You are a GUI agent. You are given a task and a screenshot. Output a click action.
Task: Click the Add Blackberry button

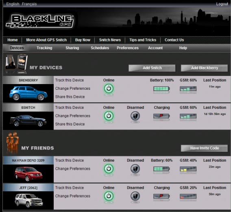204,68
